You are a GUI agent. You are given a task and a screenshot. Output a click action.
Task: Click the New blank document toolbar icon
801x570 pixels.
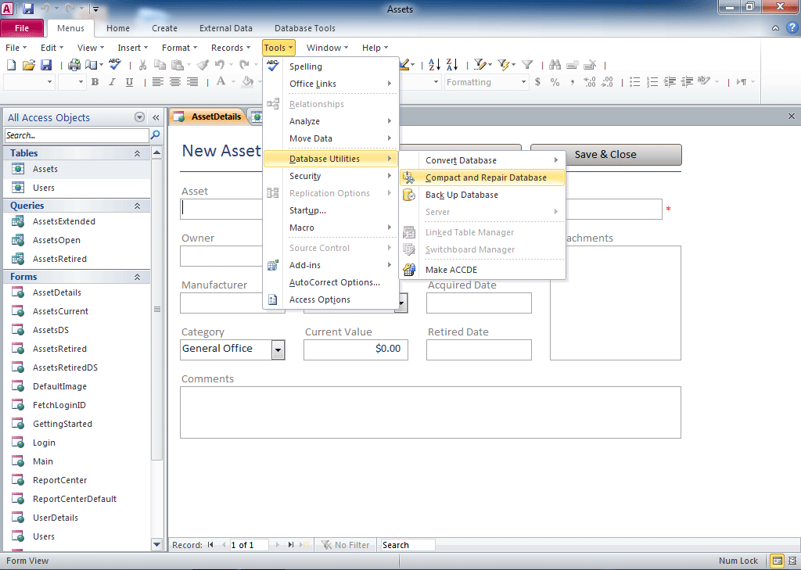(x=11, y=65)
